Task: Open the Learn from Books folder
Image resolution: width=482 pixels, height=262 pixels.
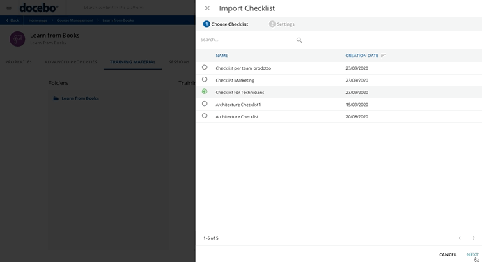Action: (x=80, y=98)
